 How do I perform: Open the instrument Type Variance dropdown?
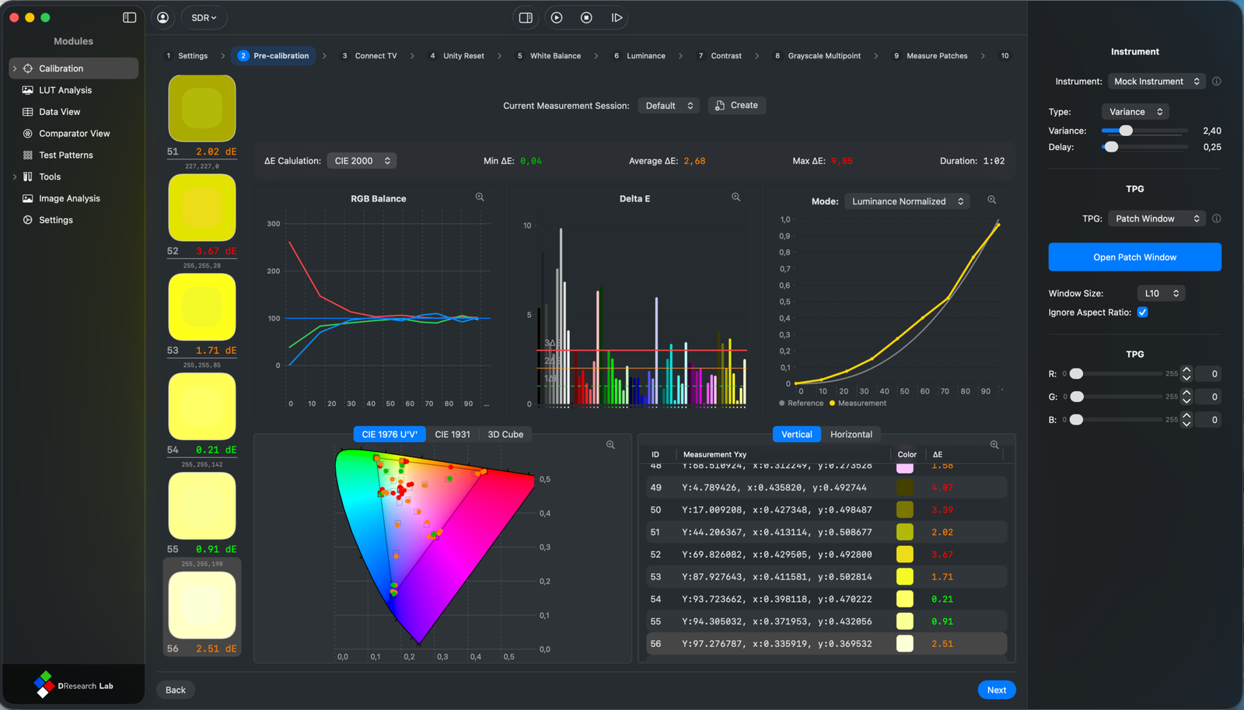[1135, 112]
